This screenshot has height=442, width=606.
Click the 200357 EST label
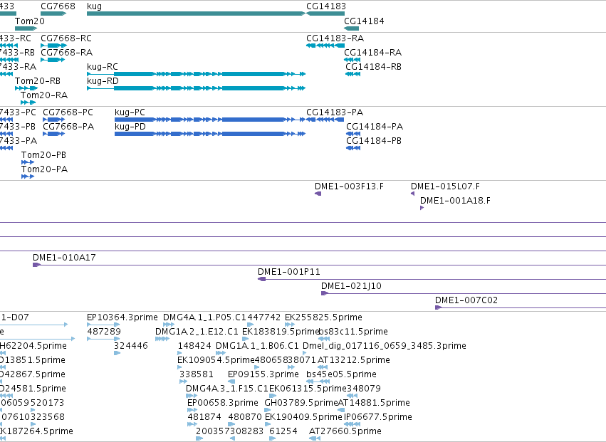tap(213, 431)
